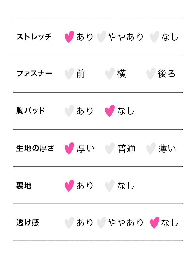195x261 pixels.
Task: Pick the heart for 透け感 ややあり
Action: click(101, 223)
